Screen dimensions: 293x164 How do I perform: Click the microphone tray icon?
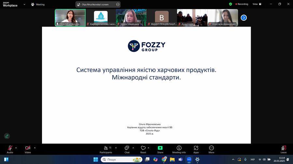[245, 159]
